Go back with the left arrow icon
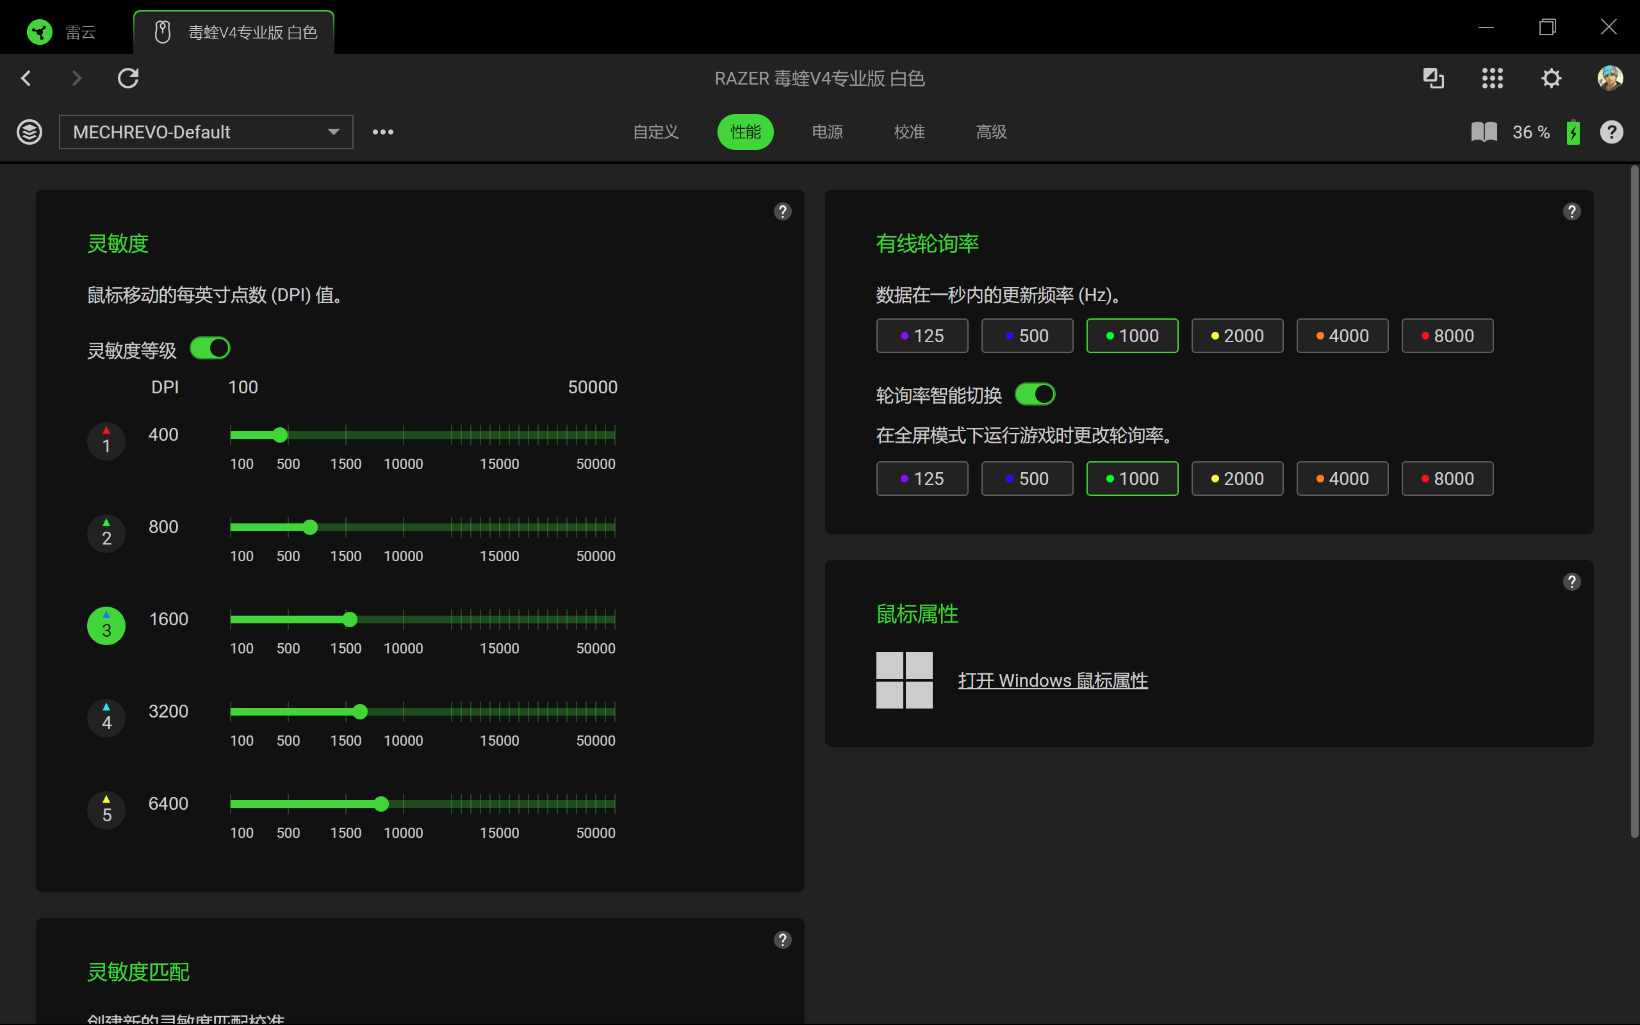 [x=26, y=78]
